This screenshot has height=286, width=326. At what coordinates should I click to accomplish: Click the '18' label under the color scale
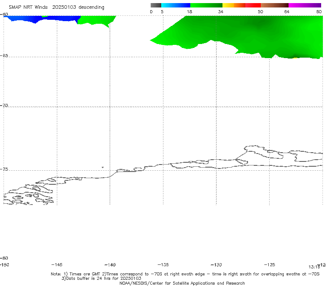coord(189,11)
